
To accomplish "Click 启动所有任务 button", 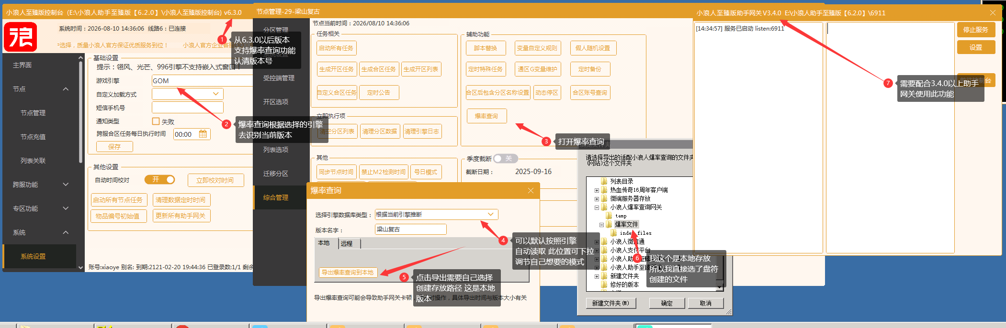I will tap(337, 48).
